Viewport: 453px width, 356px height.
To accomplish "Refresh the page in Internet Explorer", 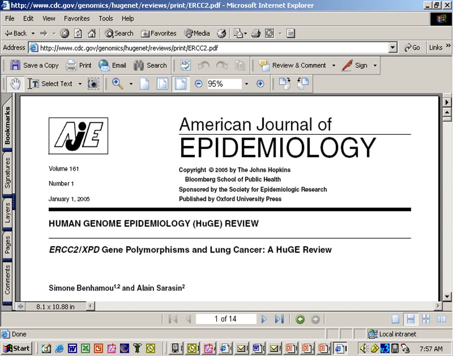I will pyautogui.click(x=78, y=34).
